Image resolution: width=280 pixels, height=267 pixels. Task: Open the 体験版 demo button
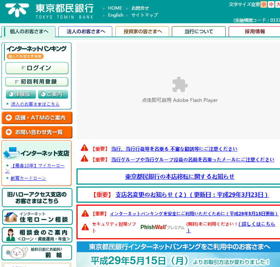point(21,94)
